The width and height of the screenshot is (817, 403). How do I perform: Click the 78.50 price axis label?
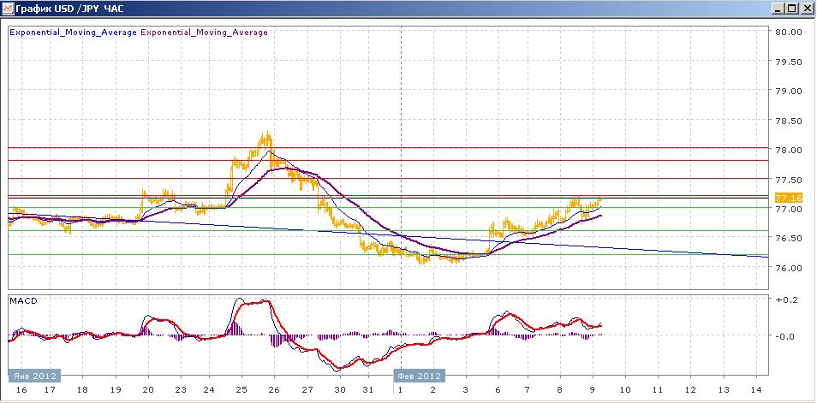tap(787, 121)
